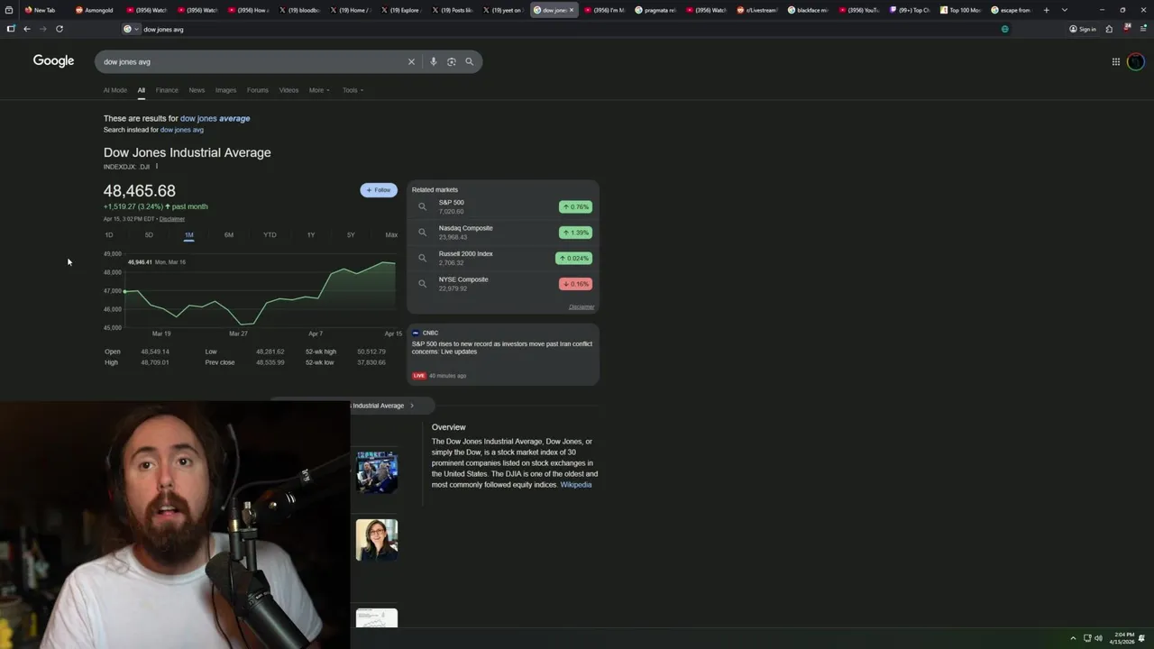Click the magnifying glass search button
The width and height of the screenshot is (1154, 649).
click(x=469, y=61)
